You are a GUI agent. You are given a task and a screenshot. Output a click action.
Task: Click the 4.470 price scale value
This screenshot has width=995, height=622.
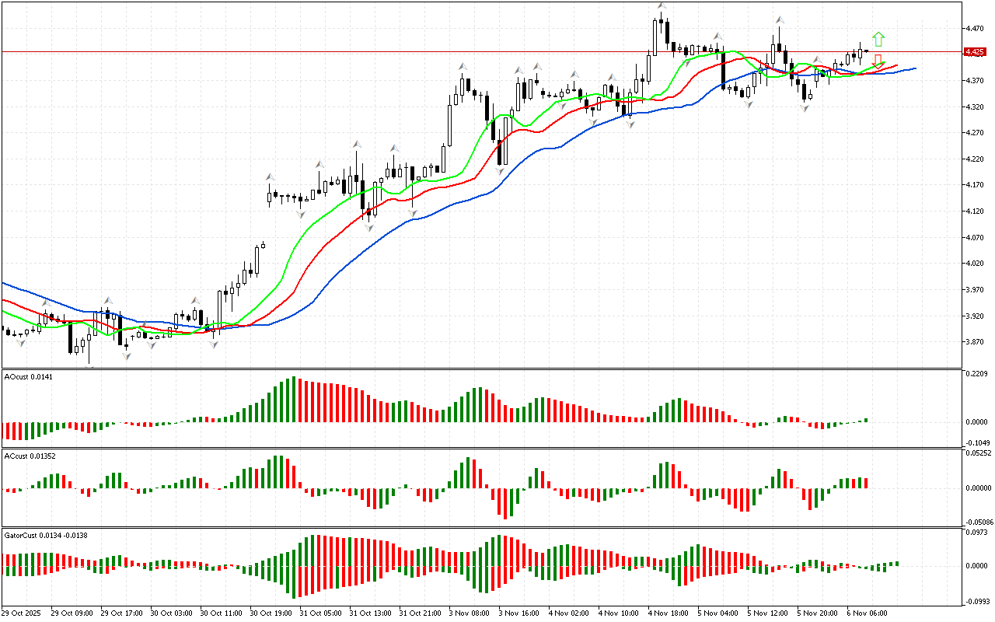point(975,29)
